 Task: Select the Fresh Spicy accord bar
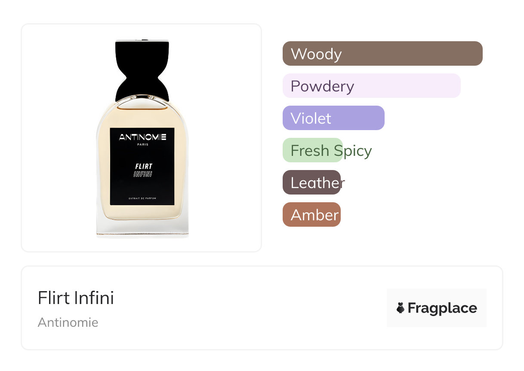pos(313,150)
